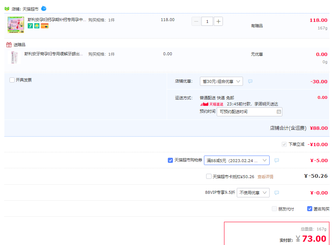Image resolution: width=336 pixels, height=245 pixels.
Task: Click the 23:45前付款 delivery promise text
Action: (x=252, y=104)
